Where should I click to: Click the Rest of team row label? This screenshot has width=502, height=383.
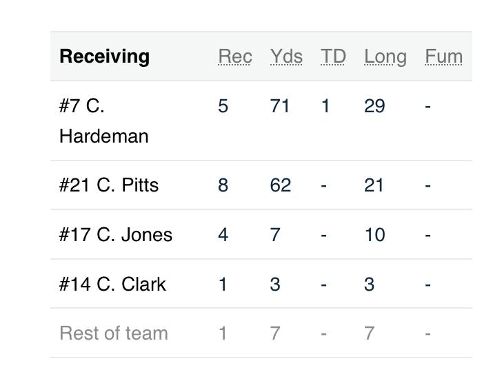point(114,333)
